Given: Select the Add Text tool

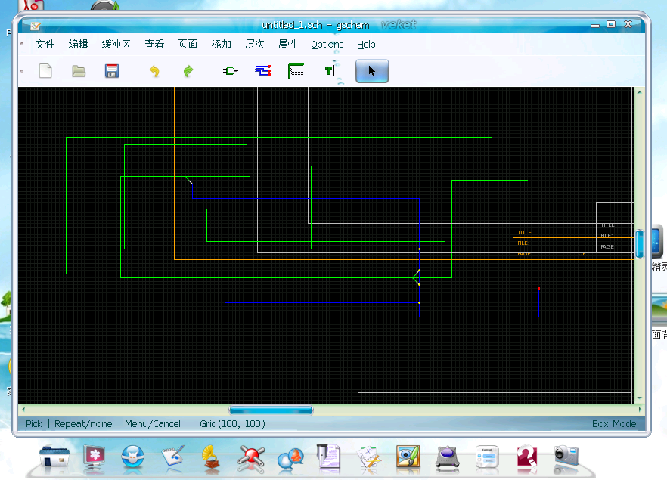Looking at the screenshot, I should 330,71.
